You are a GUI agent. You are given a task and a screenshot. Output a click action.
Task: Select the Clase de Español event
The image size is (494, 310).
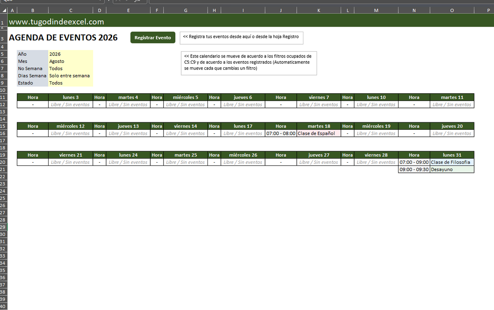319,133
